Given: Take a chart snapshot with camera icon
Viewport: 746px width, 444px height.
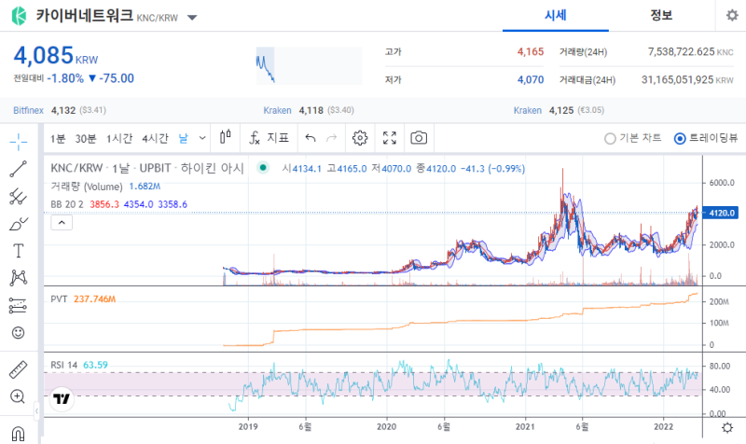Looking at the screenshot, I should [x=419, y=138].
